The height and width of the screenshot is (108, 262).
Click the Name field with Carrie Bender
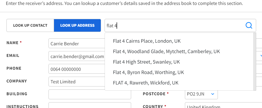(x=77, y=43)
